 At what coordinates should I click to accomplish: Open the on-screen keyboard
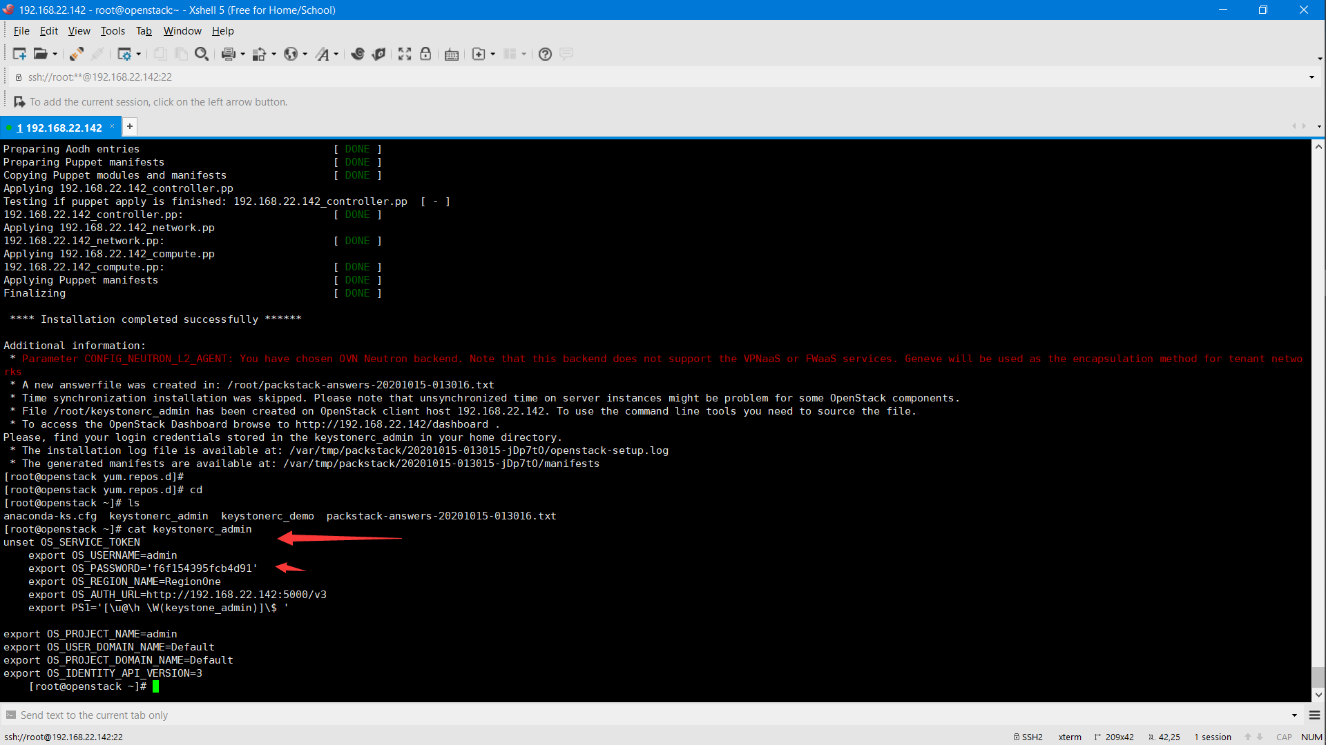(452, 54)
